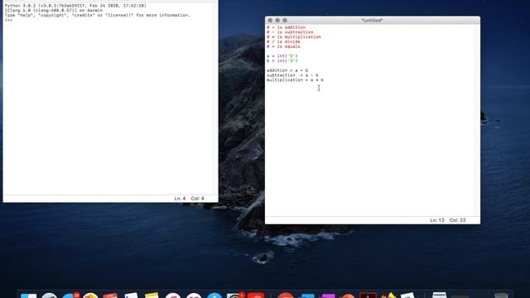The width and height of the screenshot is (530, 298).
Task: Place cursor on the 'a = int('5')' line
Action: [282, 56]
